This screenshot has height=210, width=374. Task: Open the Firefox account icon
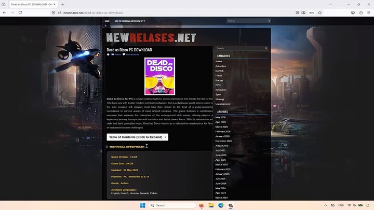click(x=353, y=12)
